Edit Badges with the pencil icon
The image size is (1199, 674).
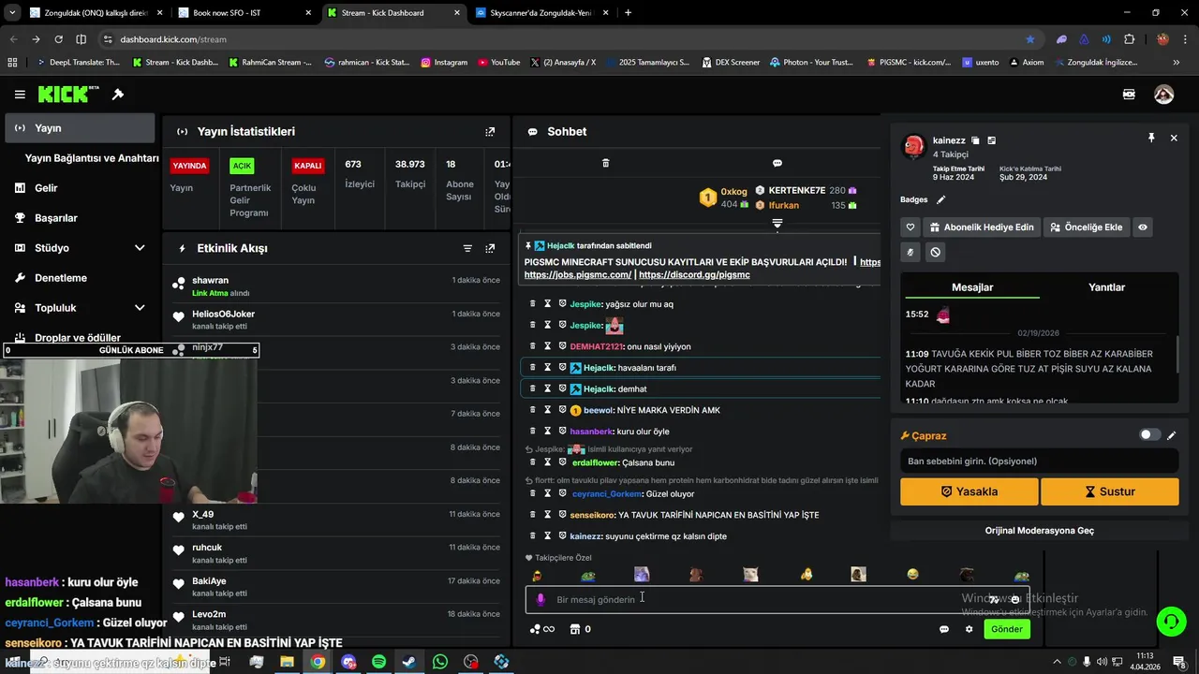pos(941,199)
